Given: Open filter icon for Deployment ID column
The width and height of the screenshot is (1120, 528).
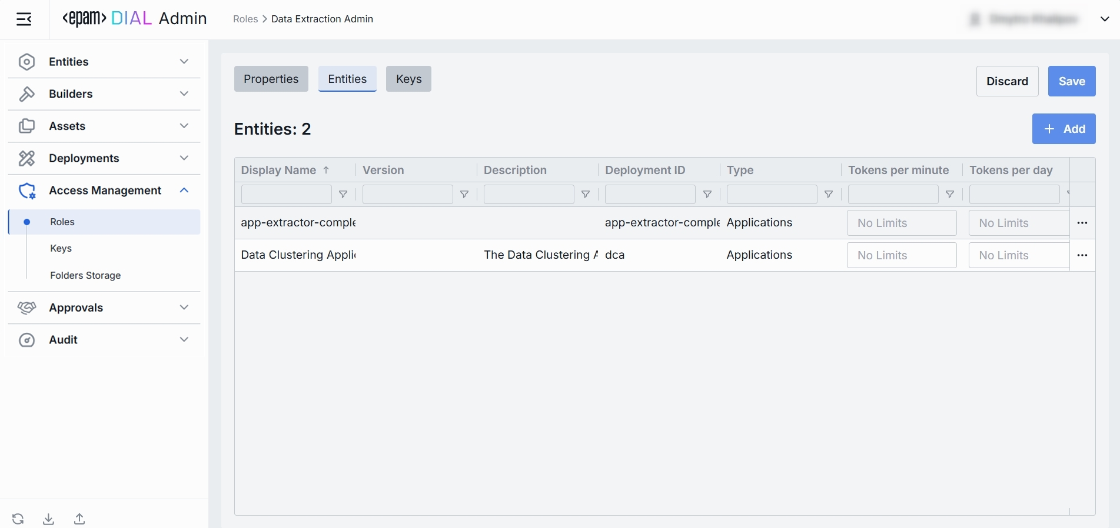Looking at the screenshot, I should coord(707,195).
